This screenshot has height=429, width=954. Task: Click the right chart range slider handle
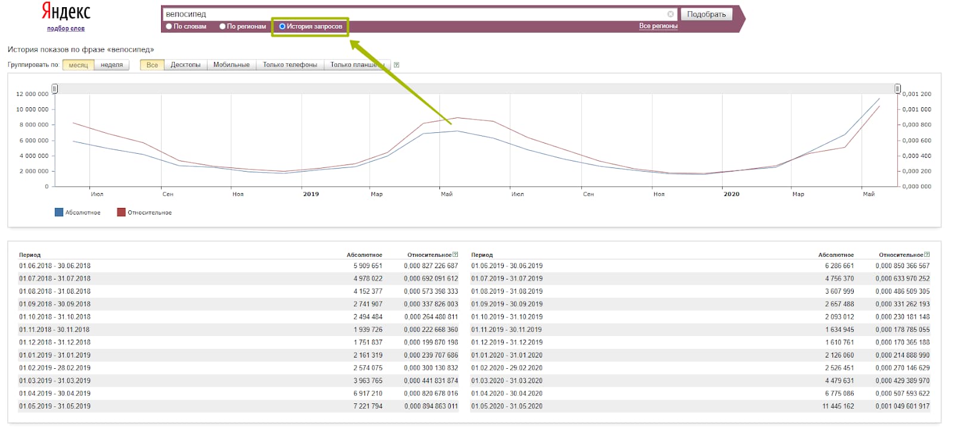tap(897, 89)
